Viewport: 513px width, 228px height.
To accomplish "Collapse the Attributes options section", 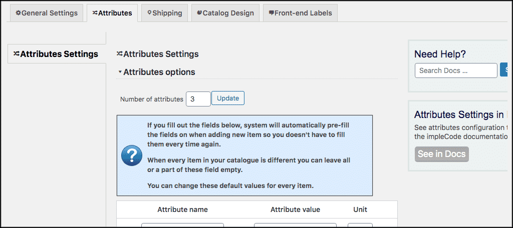I will coord(120,72).
